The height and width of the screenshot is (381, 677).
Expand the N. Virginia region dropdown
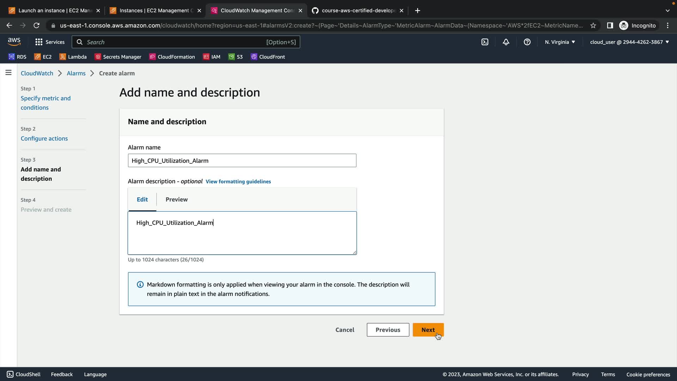click(560, 42)
